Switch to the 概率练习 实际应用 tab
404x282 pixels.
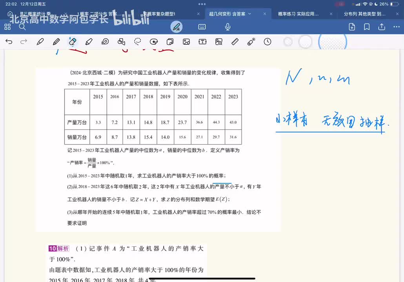[298, 14]
